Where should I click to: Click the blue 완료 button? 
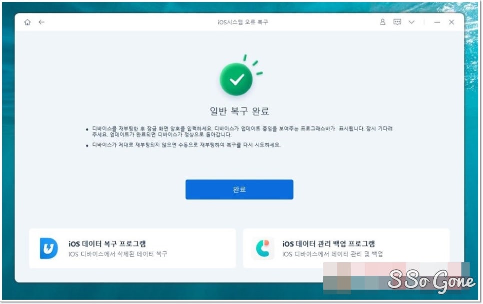point(239,189)
